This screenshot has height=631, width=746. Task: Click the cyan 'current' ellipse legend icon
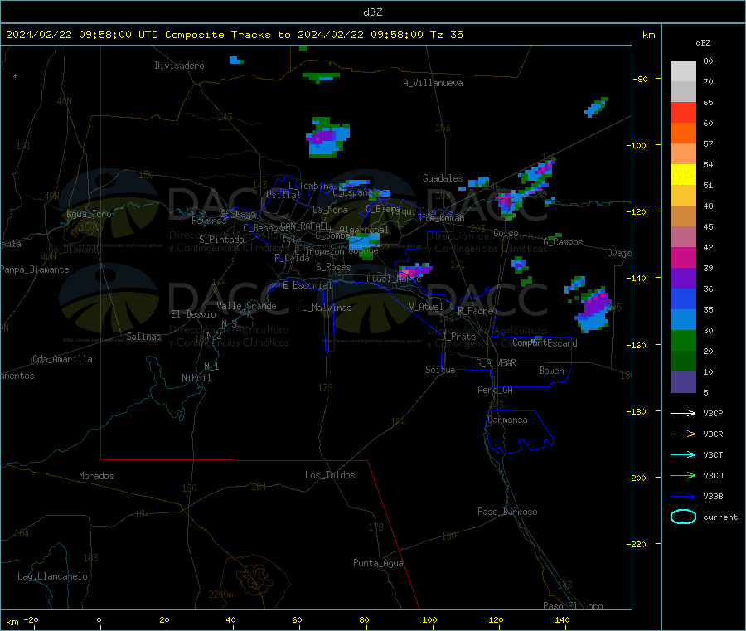pos(683,517)
